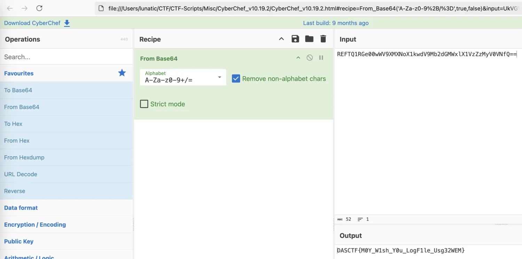Collapse the From Base64 ingredient arguments

point(298,58)
